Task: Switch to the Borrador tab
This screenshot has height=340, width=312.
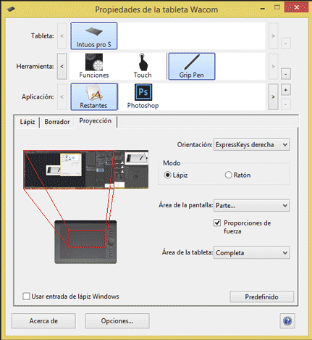Action: tap(57, 122)
